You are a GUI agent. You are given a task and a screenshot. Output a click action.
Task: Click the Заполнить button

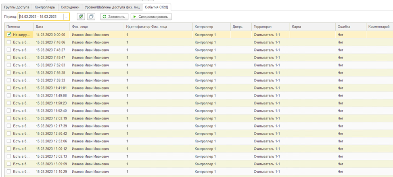(x=115, y=17)
